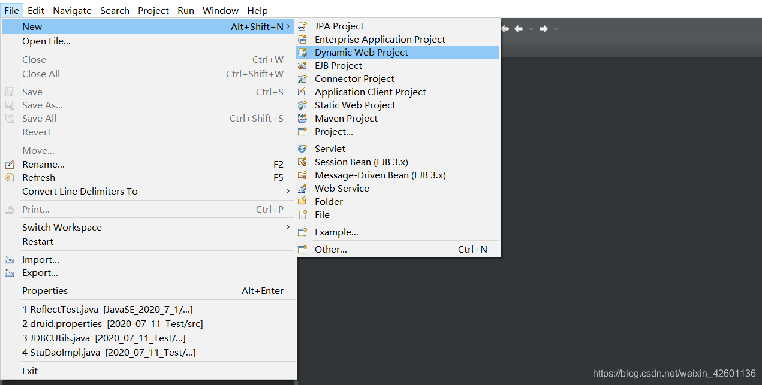762x385 pixels.
Task: Expand the Convert Line Delimiters To submenu
Action: pos(288,191)
